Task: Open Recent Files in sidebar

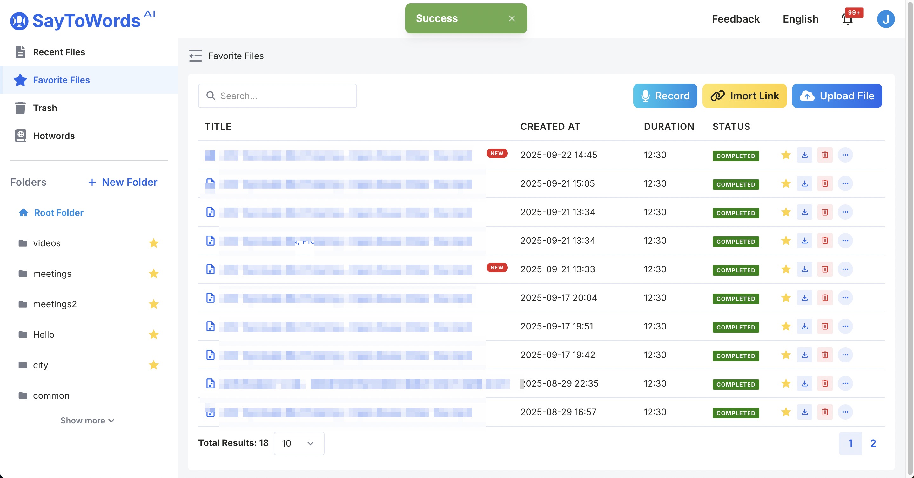Action: coord(59,52)
